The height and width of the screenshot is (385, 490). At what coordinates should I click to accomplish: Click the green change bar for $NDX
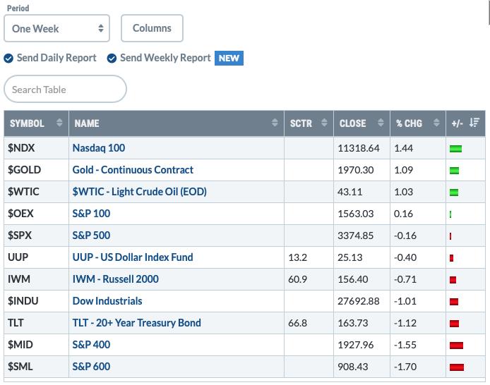pos(455,149)
